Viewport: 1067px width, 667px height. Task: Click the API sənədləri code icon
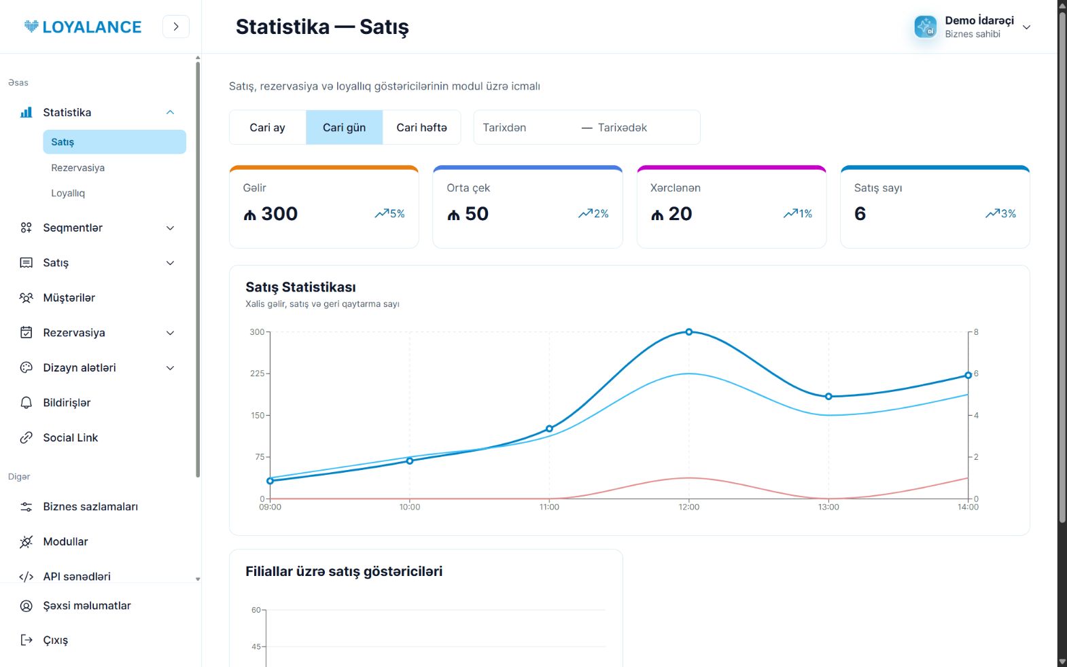click(x=26, y=577)
